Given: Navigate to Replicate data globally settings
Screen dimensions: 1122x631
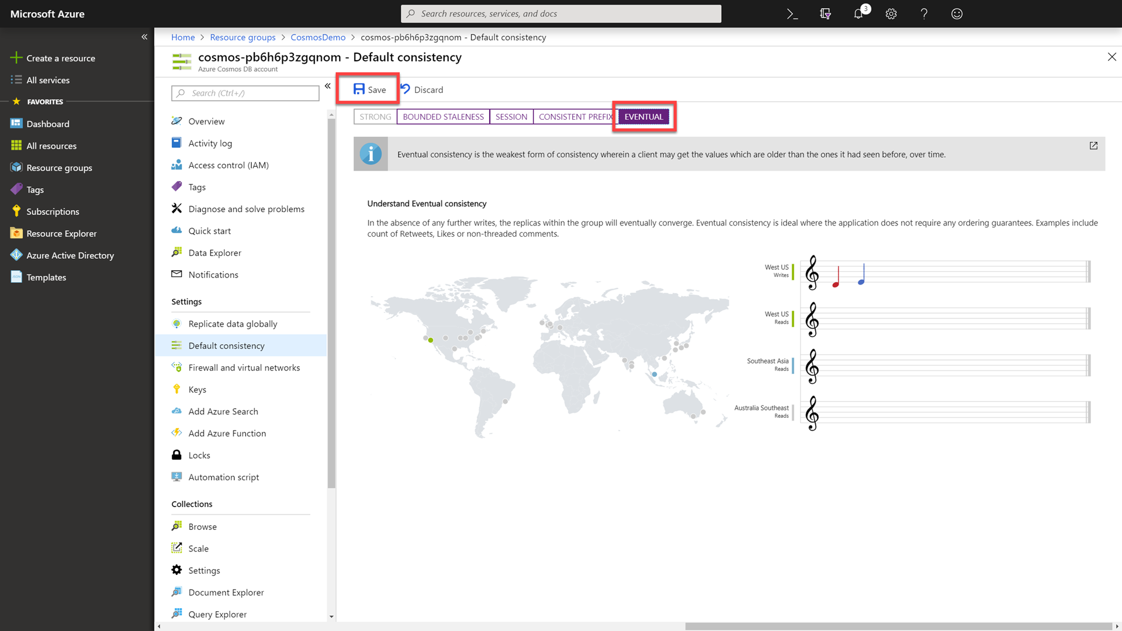Looking at the screenshot, I should (x=233, y=323).
